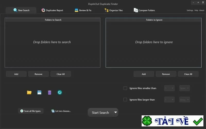Select Scan all file types option
This screenshot has width=206, height=129.
[31, 111]
